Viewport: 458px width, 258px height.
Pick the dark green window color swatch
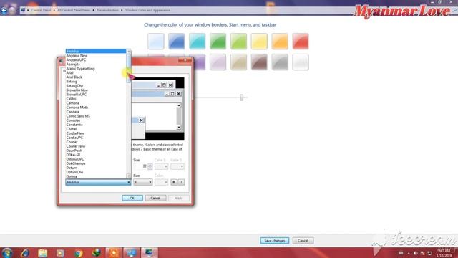(218, 42)
